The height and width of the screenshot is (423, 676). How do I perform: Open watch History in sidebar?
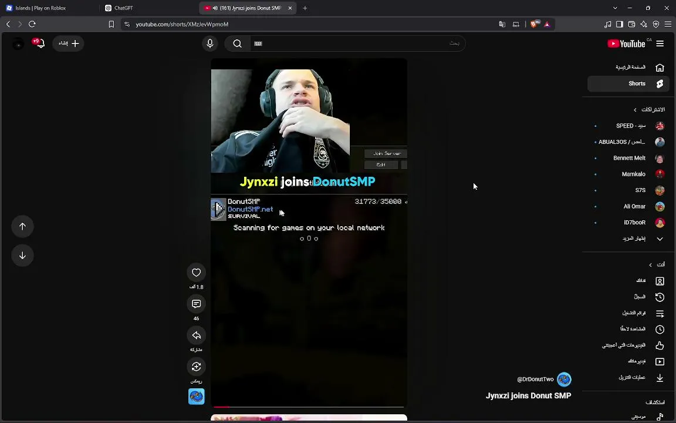click(628, 297)
